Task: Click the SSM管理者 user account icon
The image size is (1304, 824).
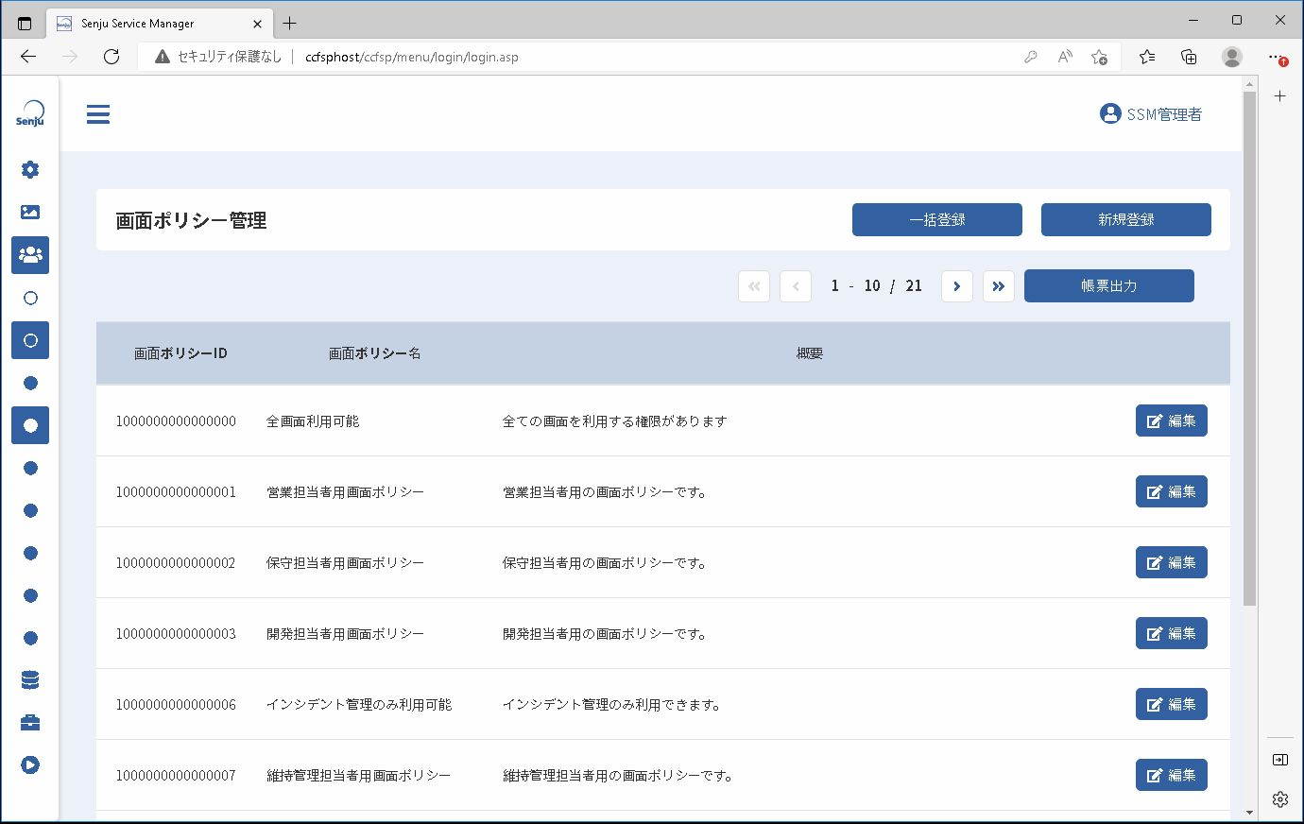Action: 1110,113
